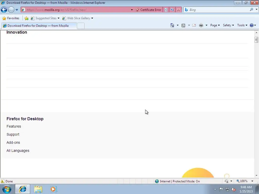
Task: Click the 100% zoom level button
Action: (242, 181)
